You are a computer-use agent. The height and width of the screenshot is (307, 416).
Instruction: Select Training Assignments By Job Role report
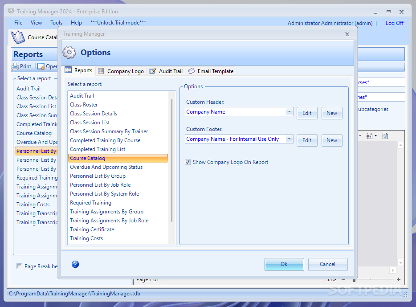point(118,221)
